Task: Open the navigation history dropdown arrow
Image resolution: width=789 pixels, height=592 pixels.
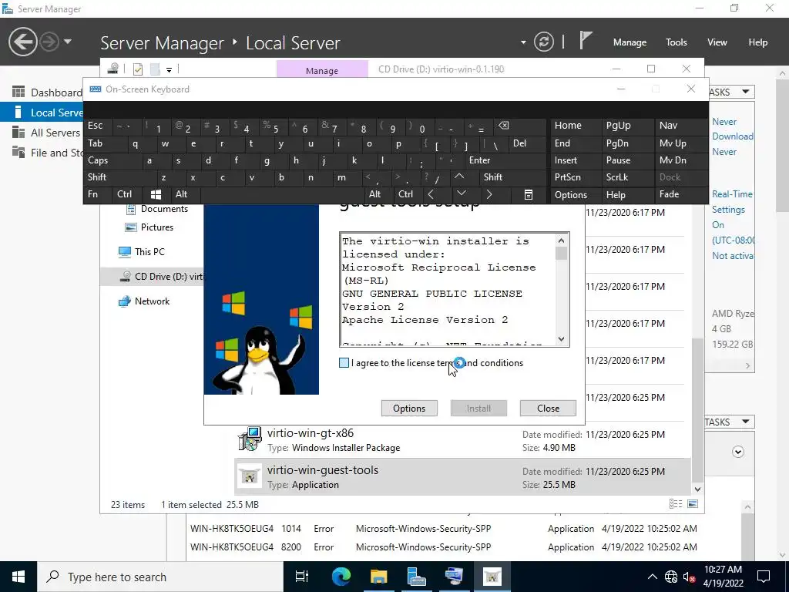Action: [x=68, y=42]
